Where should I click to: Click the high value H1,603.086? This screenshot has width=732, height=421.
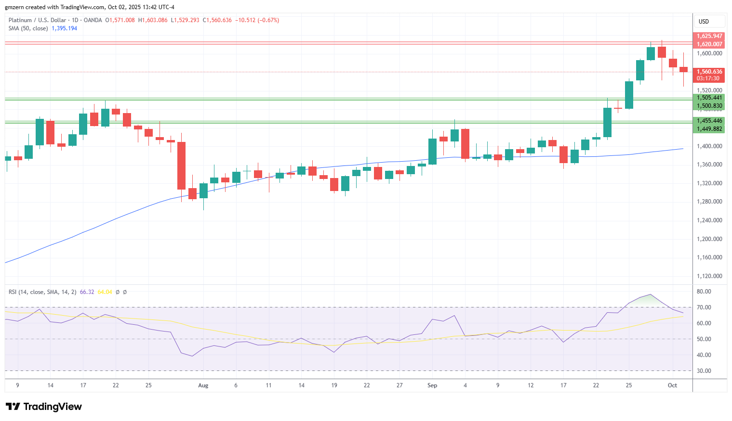153,20
